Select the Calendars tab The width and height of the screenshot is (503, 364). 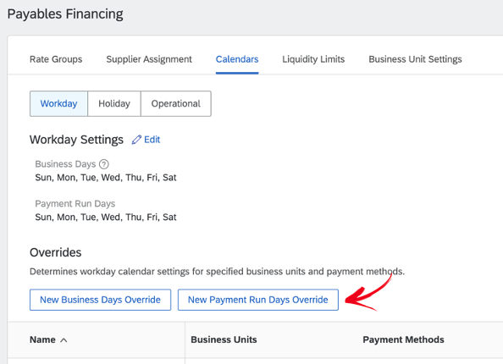[237, 59]
